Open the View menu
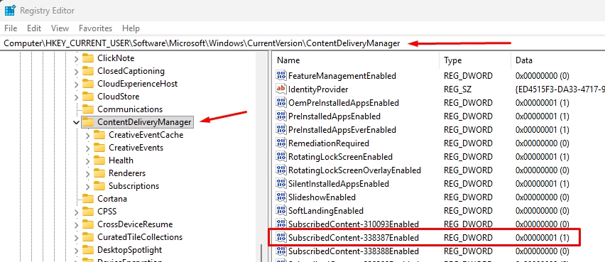Screen dimensions: 605x262 pos(60,28)
